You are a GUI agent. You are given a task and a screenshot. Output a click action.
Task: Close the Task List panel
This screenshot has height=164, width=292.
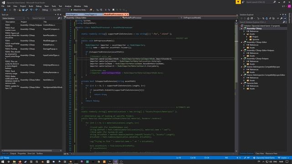coord(60,15)
